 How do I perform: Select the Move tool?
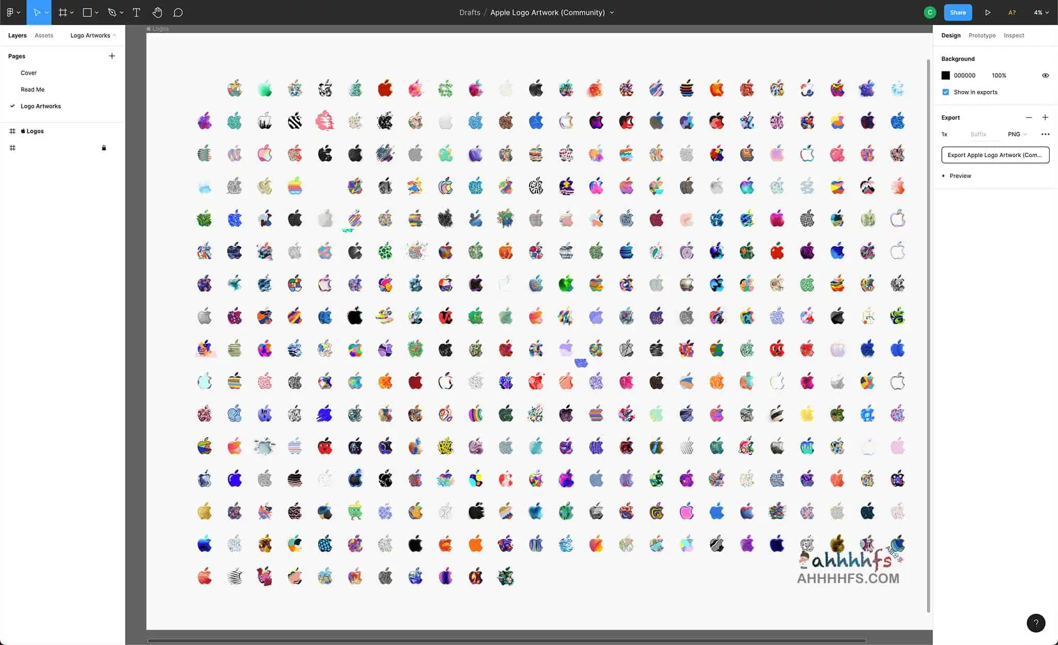coord(38,12)
